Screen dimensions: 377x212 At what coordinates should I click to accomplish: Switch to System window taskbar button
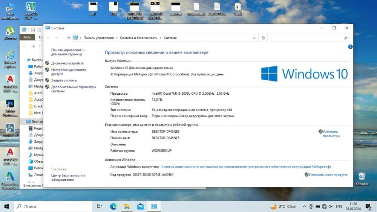154,206
